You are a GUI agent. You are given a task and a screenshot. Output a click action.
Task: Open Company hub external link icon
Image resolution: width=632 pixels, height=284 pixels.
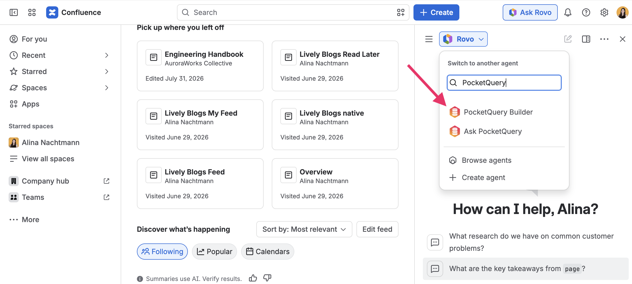click(x=106, y=181)
